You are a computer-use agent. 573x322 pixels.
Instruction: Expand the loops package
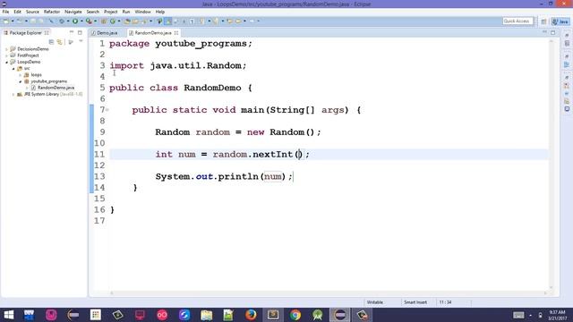click(20, 75)
